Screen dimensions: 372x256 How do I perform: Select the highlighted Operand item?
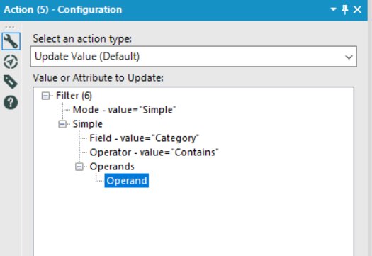[127, 181]
